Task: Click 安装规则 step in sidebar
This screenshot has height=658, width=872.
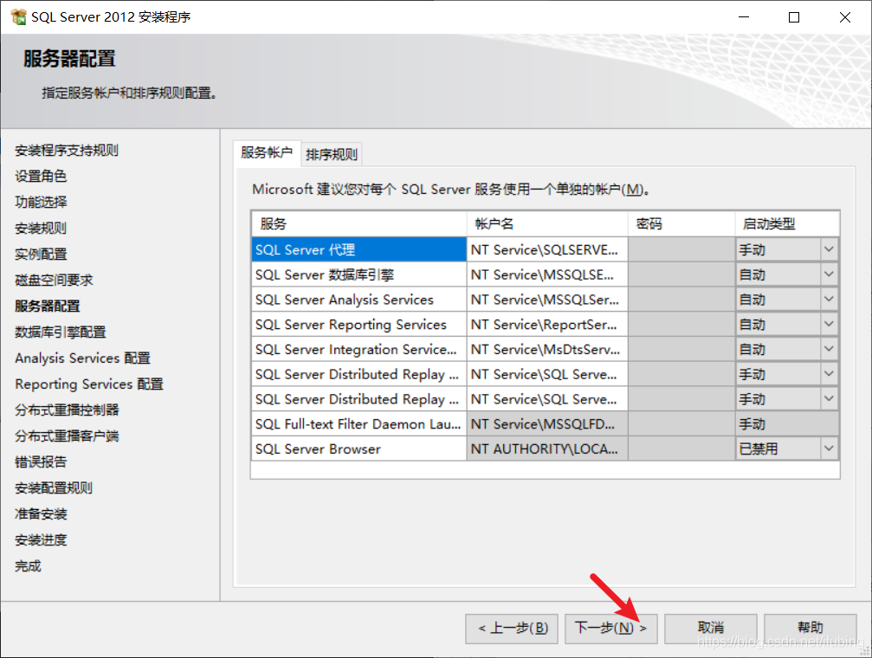Action: (41, 228)
